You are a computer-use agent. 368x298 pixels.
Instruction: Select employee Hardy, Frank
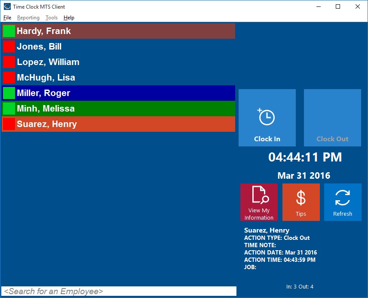tap(118, 31)
